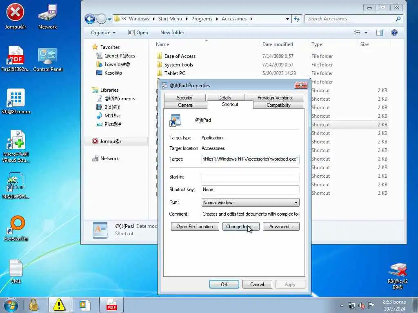Select the M11!!sc music library
Viewport: 418px width, 313px height.
109,115
